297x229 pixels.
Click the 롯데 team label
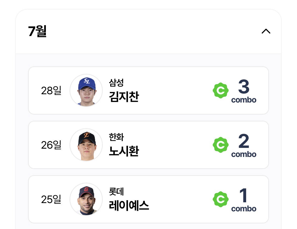(116, 191)
